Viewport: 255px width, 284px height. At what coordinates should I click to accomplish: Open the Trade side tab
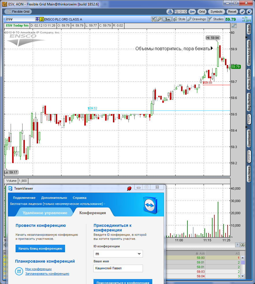(x=249, y=29)
